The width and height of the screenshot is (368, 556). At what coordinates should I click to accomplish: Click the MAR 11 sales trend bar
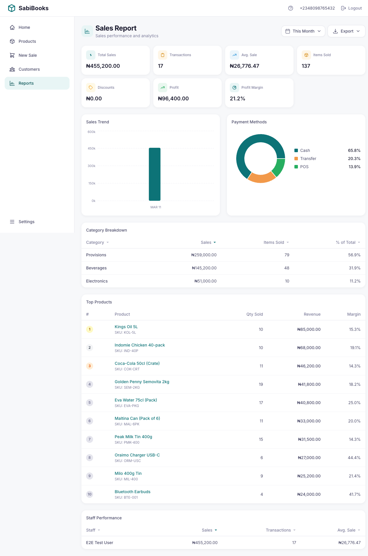155,174
